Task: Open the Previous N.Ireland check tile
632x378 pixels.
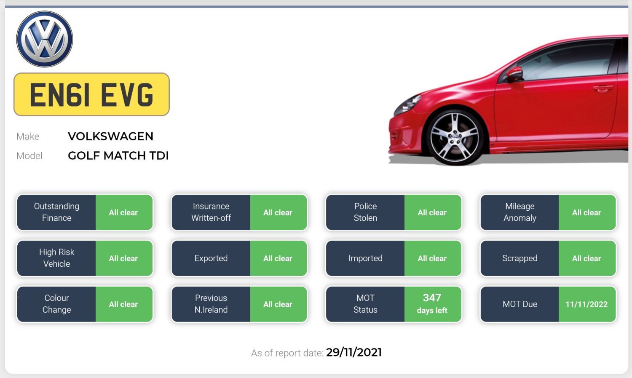Action: (239, 304)
